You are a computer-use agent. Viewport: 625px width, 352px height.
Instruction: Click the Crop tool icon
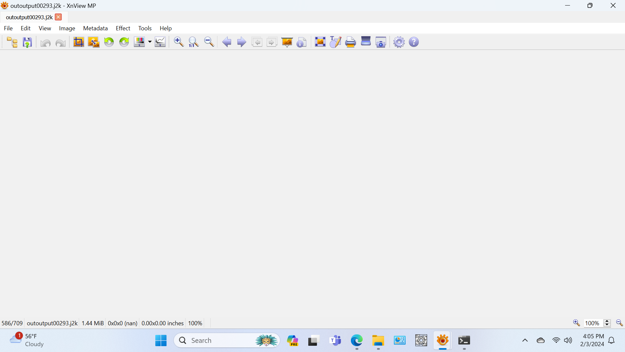click(x=78, y=42)
